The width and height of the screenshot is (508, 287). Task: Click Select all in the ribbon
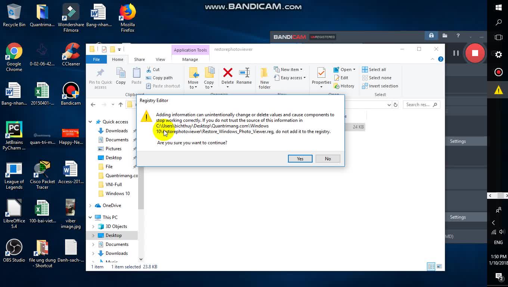click(374, 70)
